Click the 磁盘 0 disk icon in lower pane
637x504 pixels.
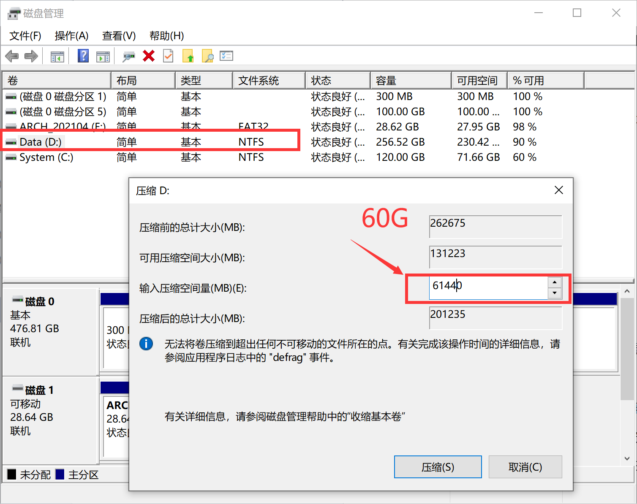click(x=17, y=300)
